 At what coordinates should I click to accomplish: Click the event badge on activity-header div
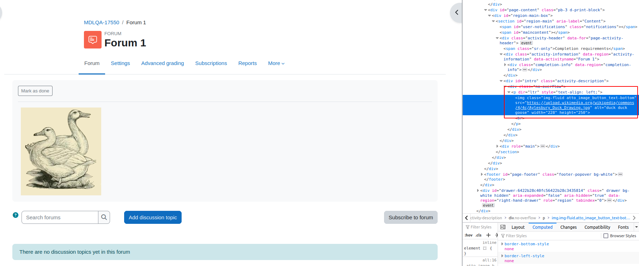(527, 43)
